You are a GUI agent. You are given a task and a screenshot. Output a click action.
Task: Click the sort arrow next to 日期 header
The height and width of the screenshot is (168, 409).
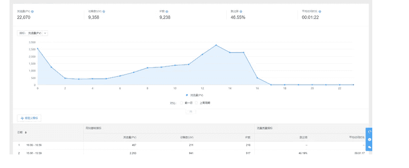click(x=25, y=132)
